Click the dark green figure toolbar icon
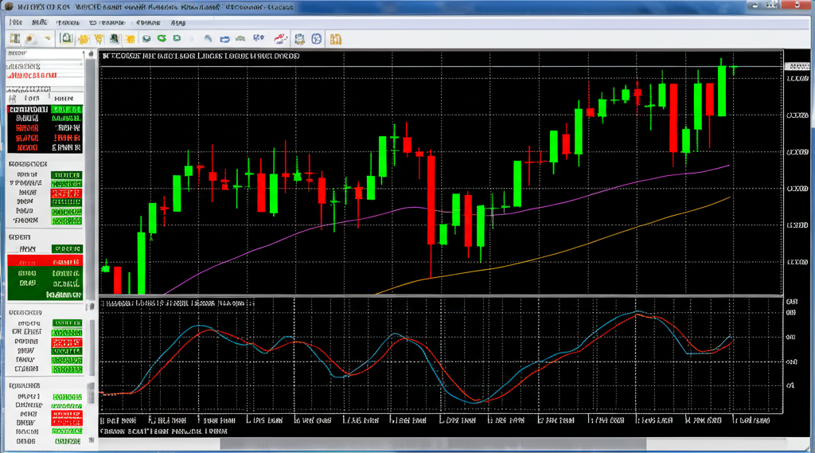 [x=115, y=39]
